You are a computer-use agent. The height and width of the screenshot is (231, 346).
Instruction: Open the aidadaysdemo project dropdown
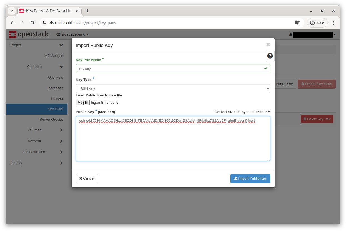point(73,34)
